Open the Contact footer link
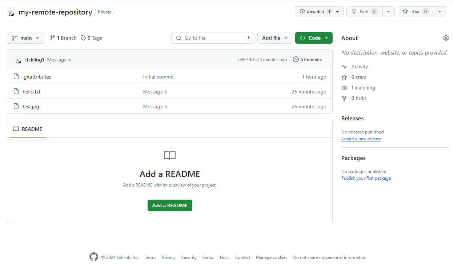 point(242,257)
